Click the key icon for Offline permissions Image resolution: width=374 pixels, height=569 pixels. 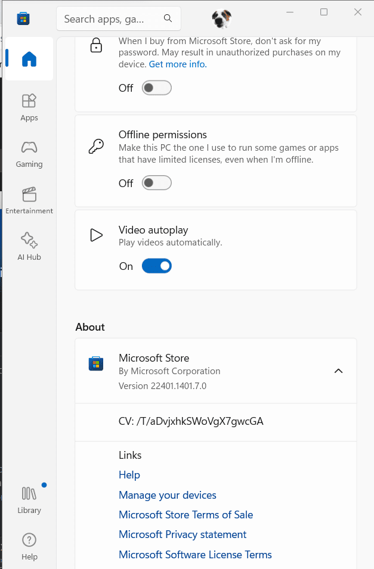[96, 146]
